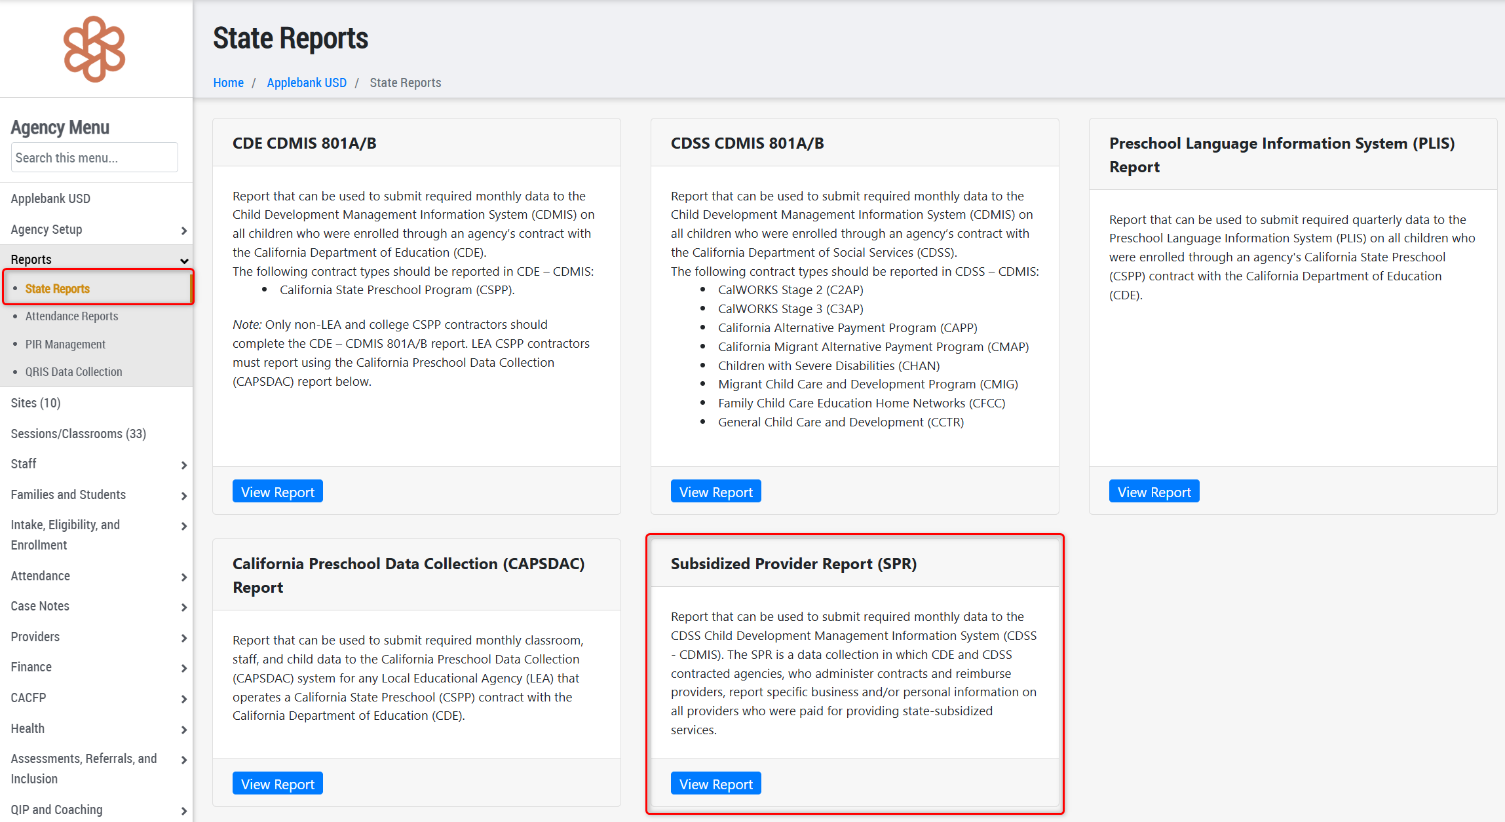View the CAPSDAC report
The image size is (1505, 822).
(x=277, y=784)
